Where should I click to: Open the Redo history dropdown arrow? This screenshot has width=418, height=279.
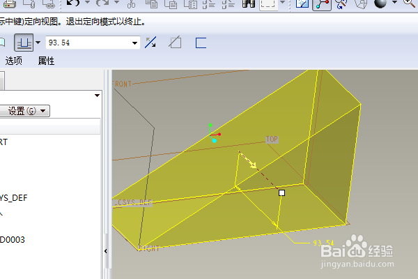(x=117, y=2)
